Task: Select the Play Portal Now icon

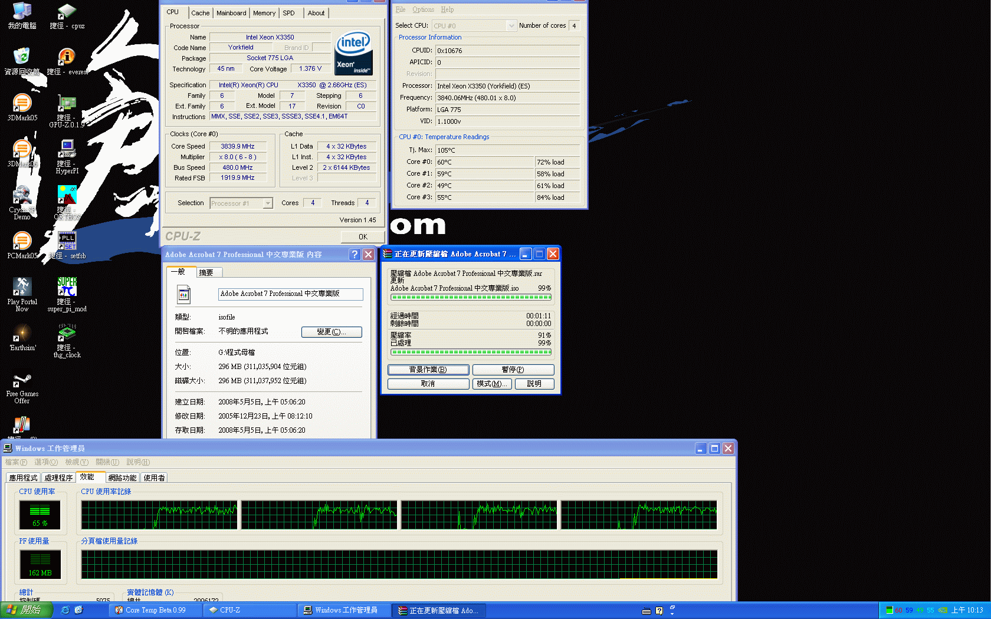Action: point(22,295)
